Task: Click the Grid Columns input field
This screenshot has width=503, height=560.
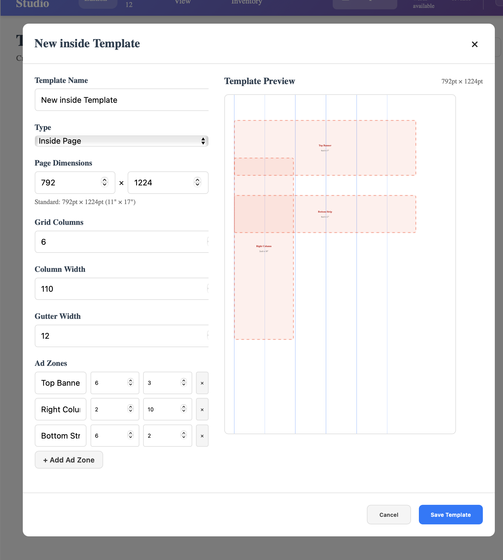Action: [x=122, y=242]
